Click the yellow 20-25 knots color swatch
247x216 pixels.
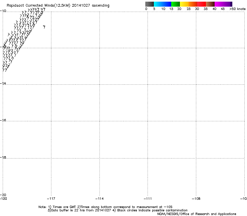tap(184, 4)
